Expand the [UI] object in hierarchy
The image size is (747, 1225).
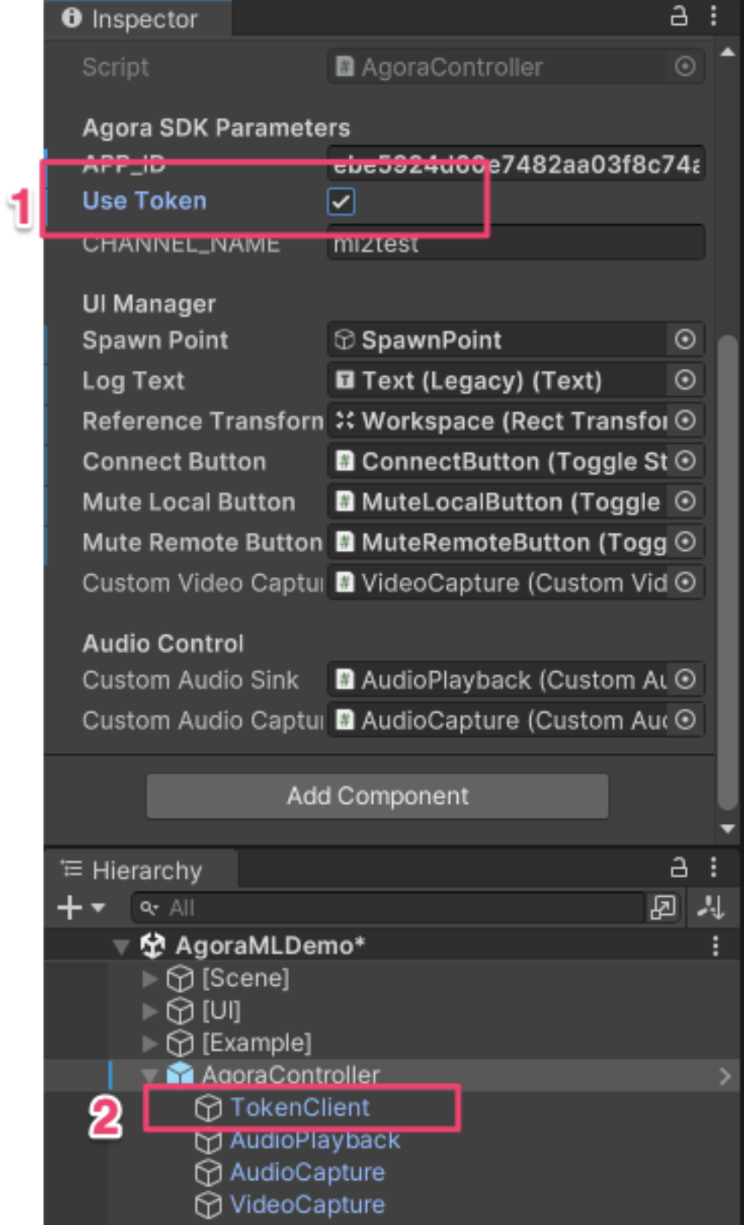pos(150,1011)
